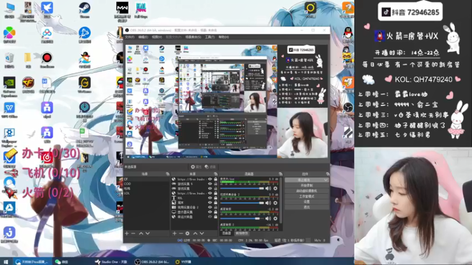The height and width of the screenshot is (265, 472).
Task: Click 启动虚拟摄像机 button
Action: tap(306, 191)
